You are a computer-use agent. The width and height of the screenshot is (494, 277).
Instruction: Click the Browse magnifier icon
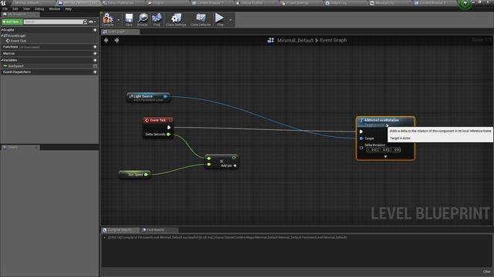click(143, 19)
